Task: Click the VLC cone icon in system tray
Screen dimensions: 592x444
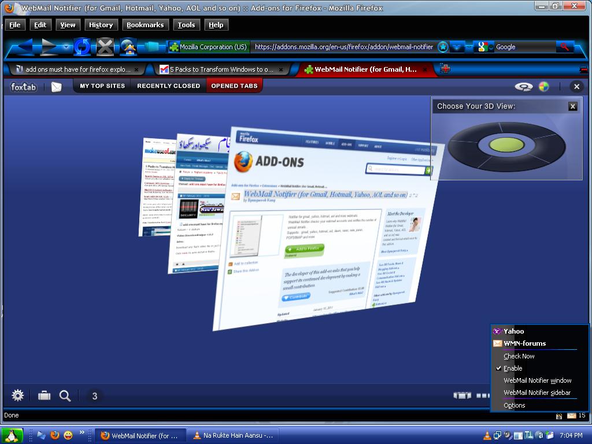Action: tap(487, 436)
